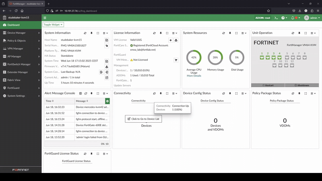The width and height of the screenshot is (322, 181).
Task: Refresh the Connectivity widget
Action: [x=154, y=93]
